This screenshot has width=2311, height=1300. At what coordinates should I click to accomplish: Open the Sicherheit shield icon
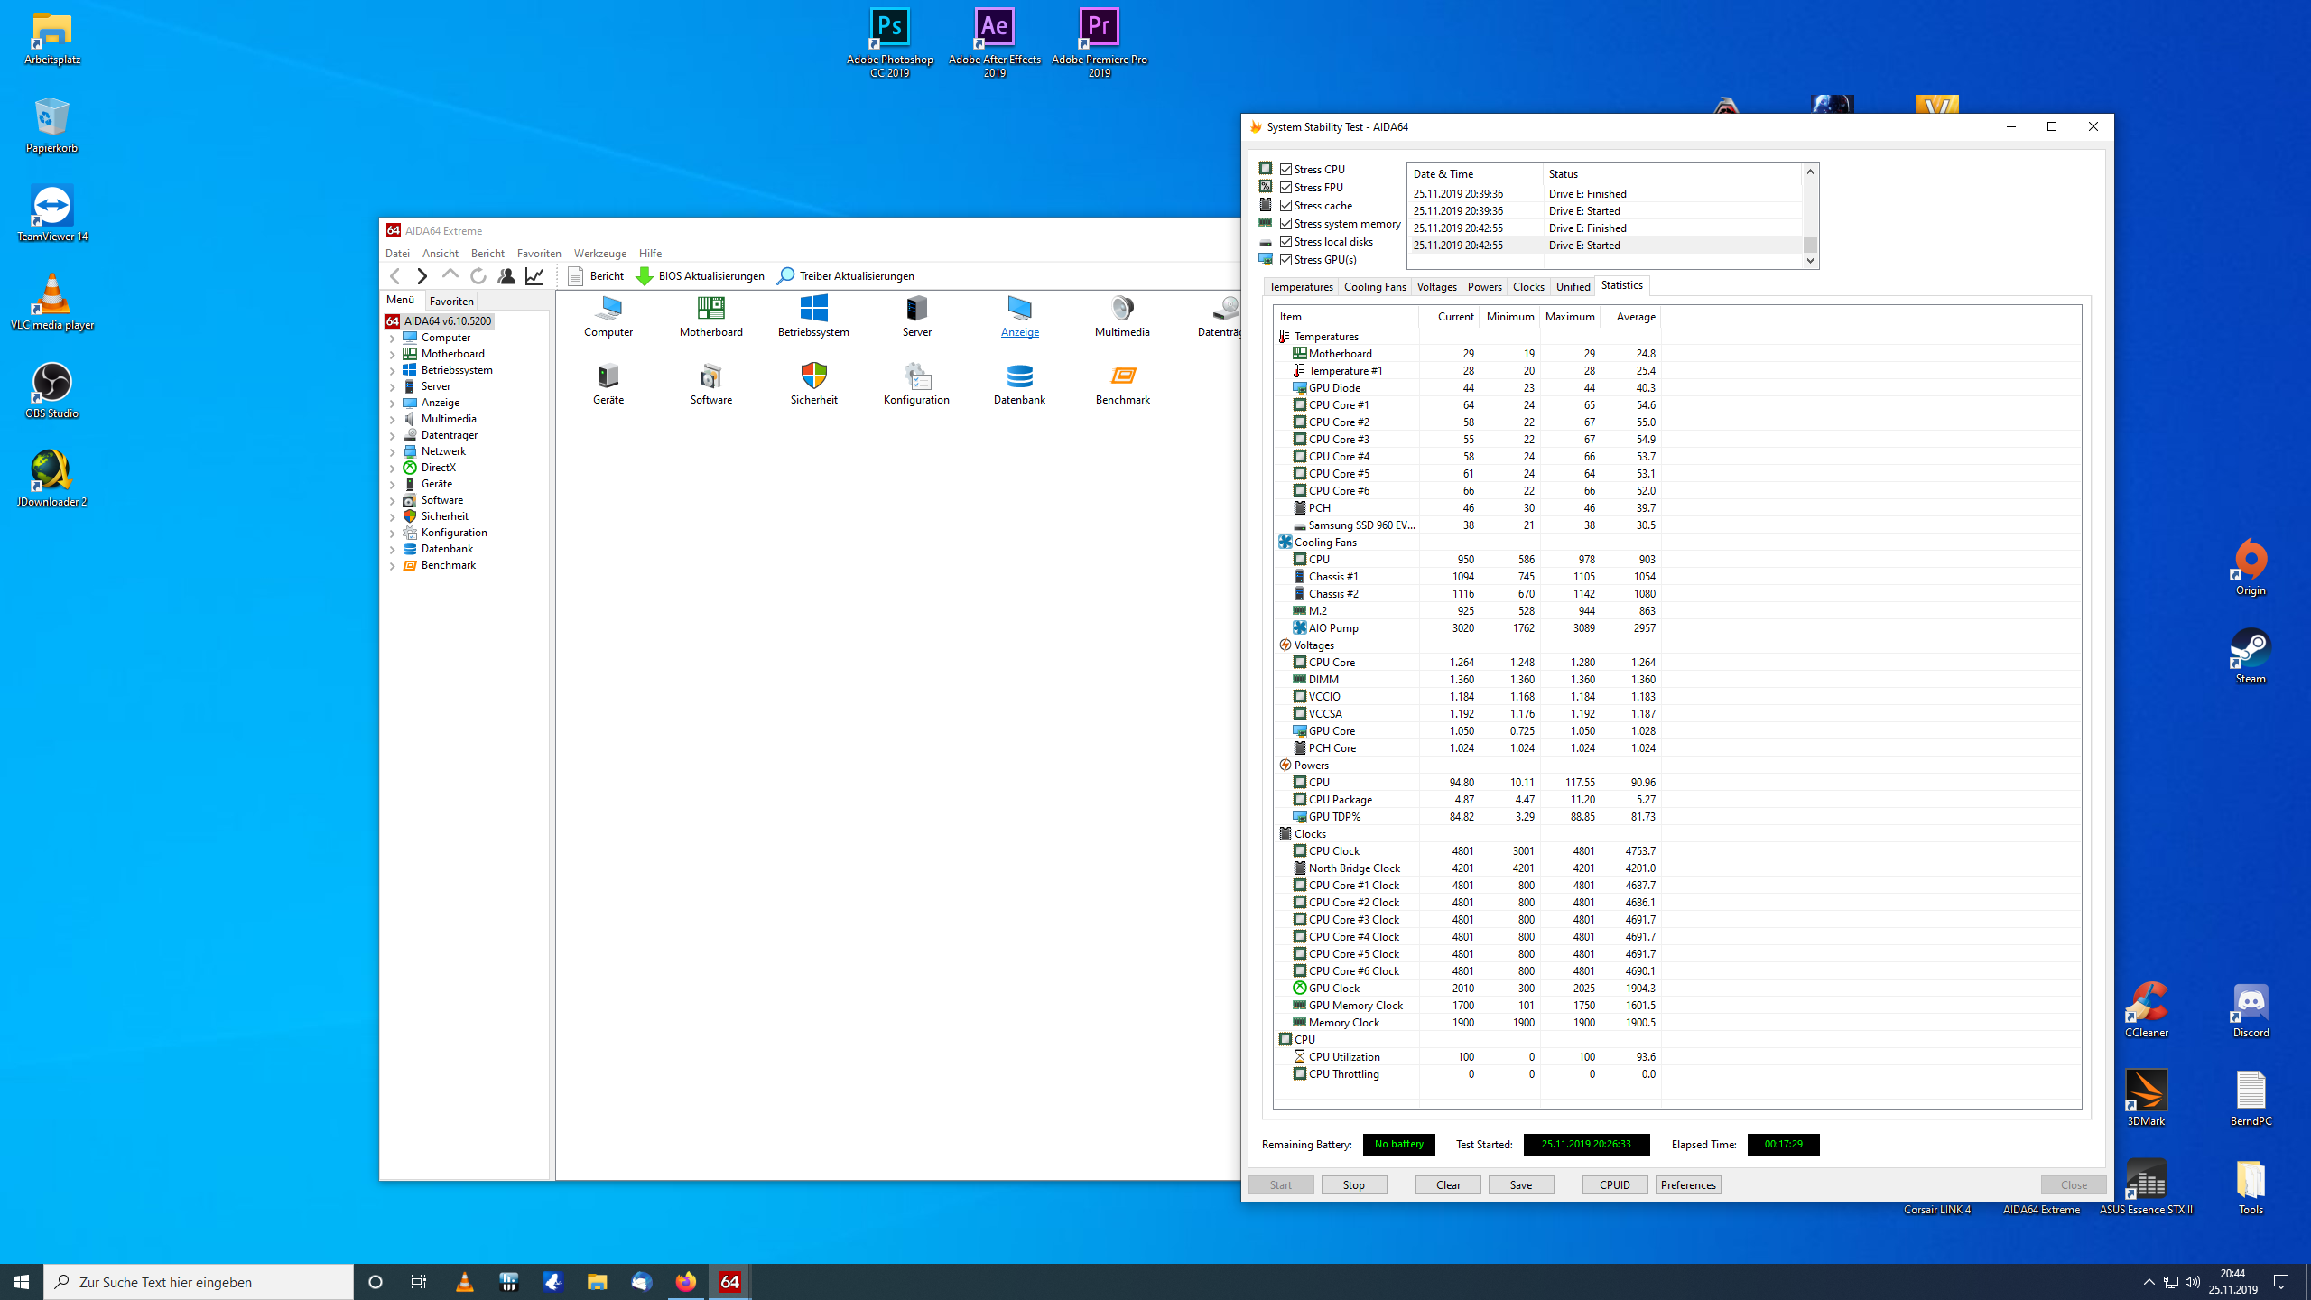(x=813, y=376)
